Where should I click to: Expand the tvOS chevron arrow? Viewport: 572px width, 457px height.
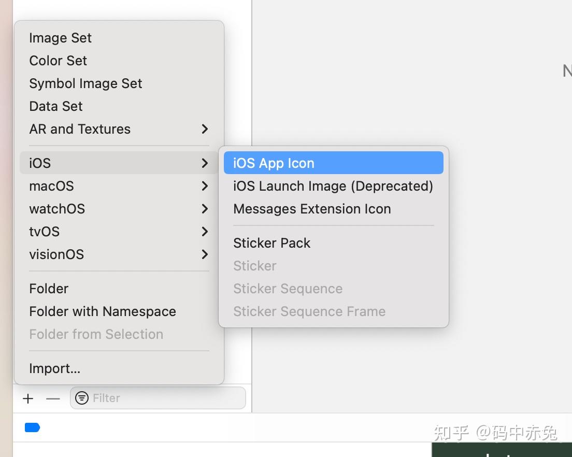tap(205, 232)
